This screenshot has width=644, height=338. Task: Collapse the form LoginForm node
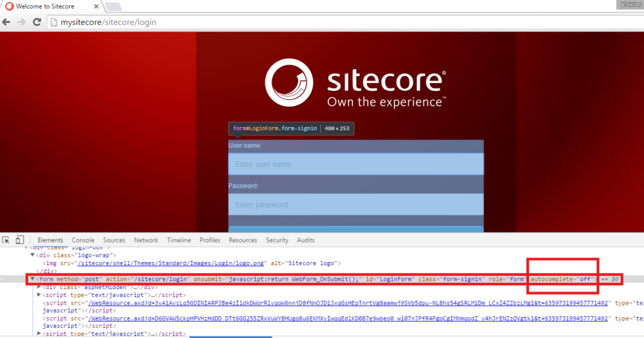click(x=33, y=279)
